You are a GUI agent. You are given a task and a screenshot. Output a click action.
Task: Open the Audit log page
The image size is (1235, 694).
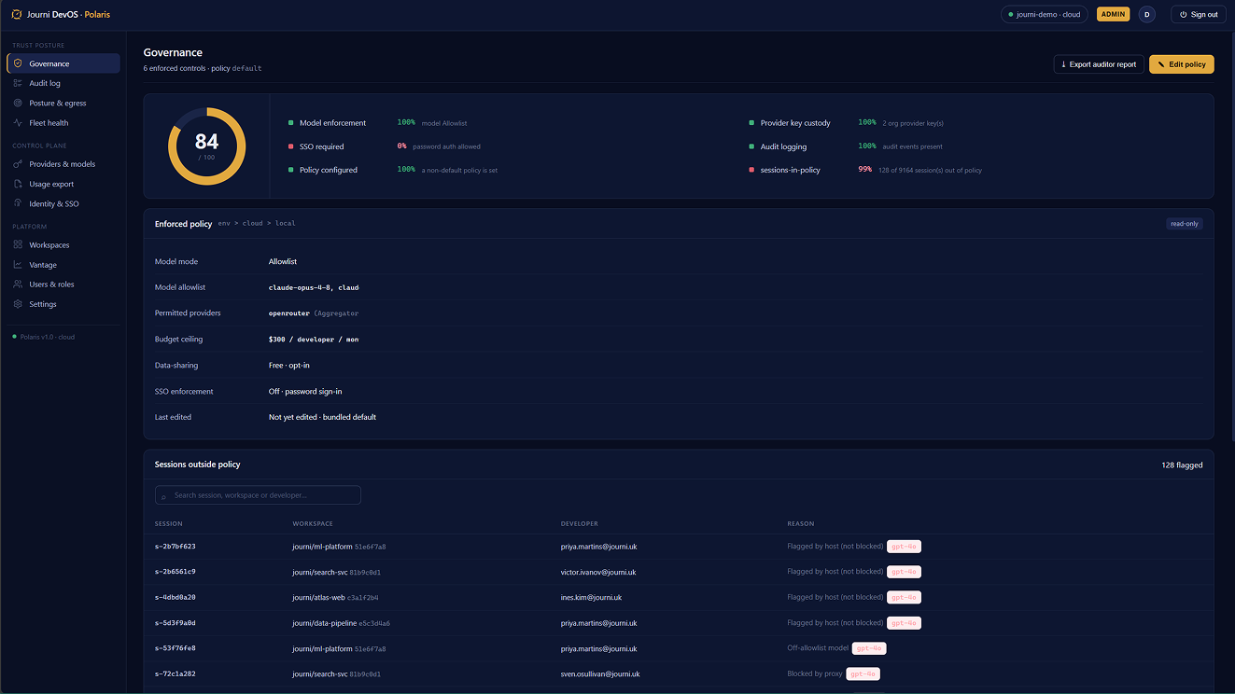[63, 83]
